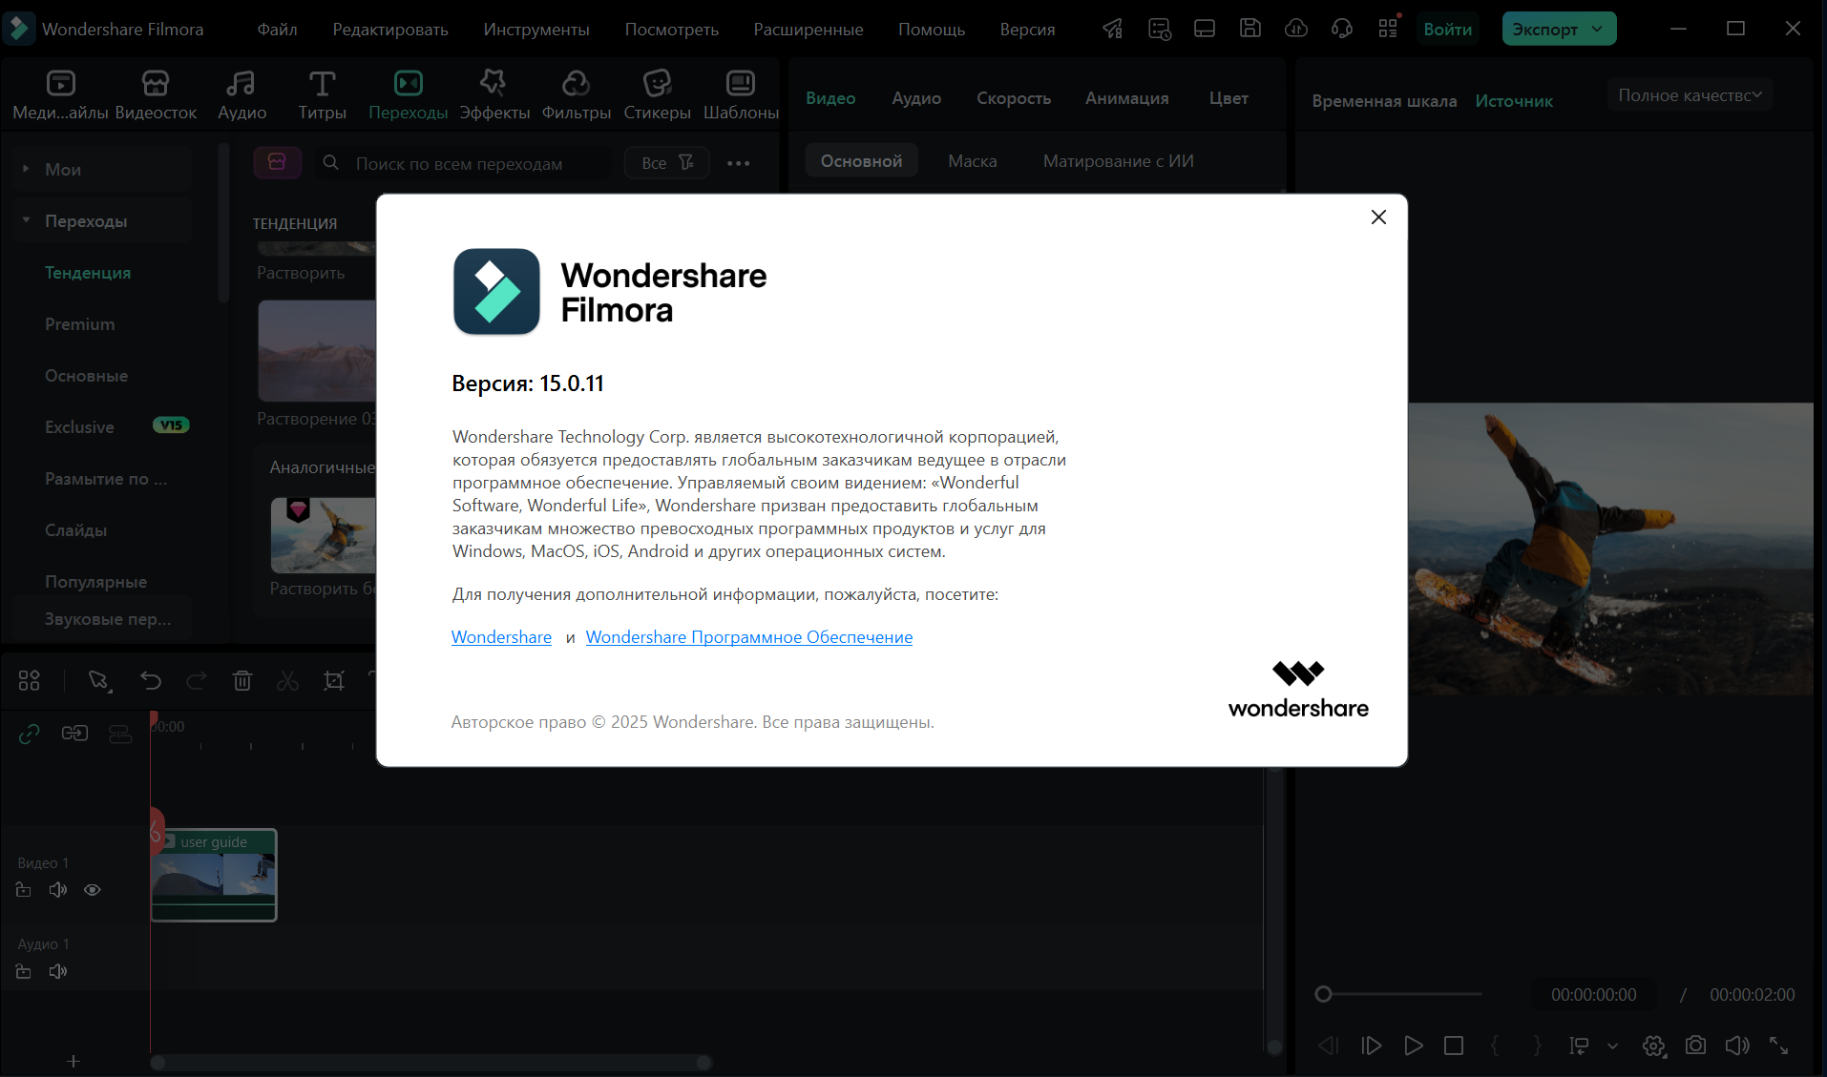The image size is (1827, 1077).
Task: Open the Посмотреть menu
Action: 672,29
